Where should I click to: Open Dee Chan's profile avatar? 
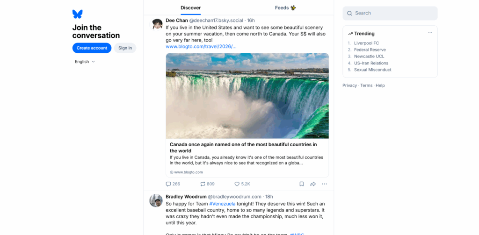tap(156, 24)
